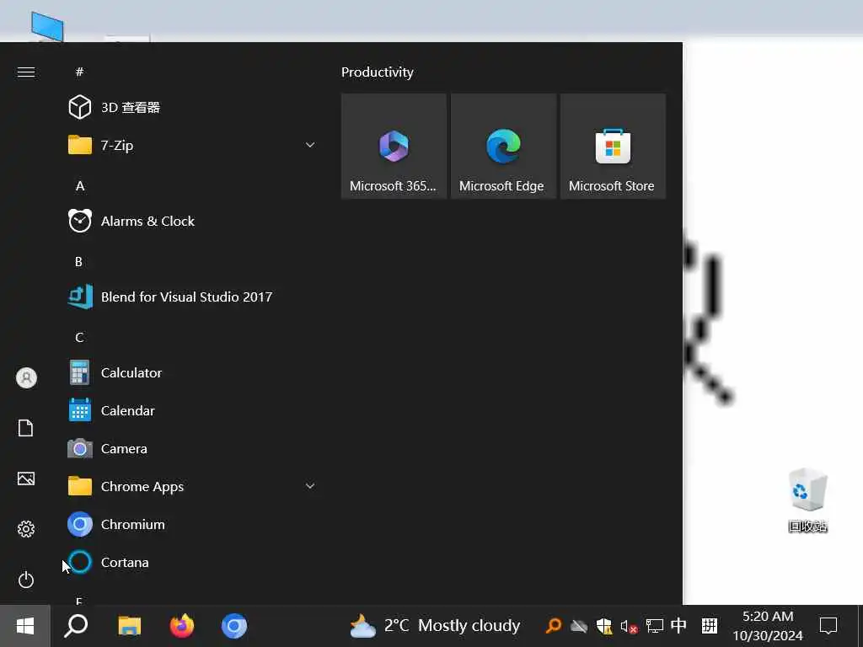The width and height of the screenshot is (863, 647).
Task: Open the Calendar app
Action: tap(192, 411)
